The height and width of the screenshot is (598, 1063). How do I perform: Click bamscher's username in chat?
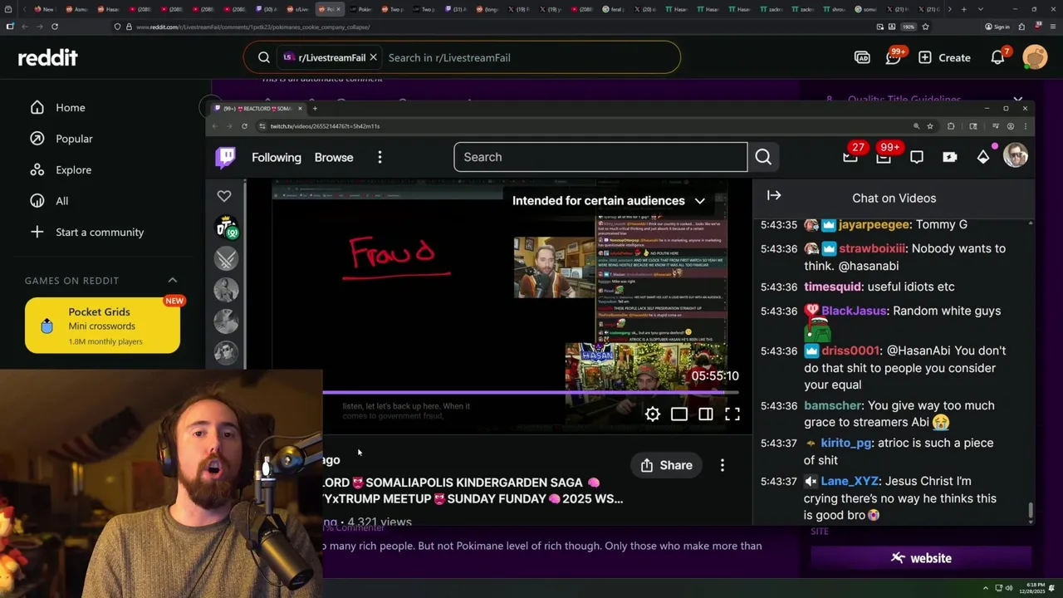click(x=833, y=405)
